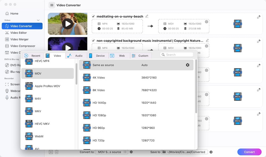Choose the 4K Video 3840*2160 preset
Viewport: 266px width, 157px height.
136,78
